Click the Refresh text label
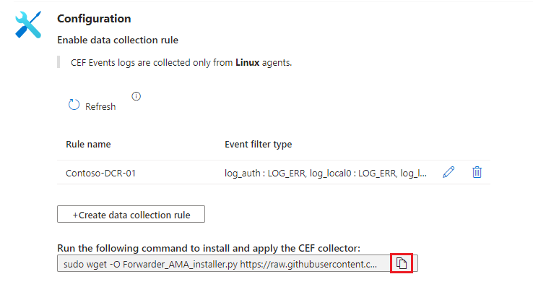Screen dimensions: 533x295 point(100,106)
